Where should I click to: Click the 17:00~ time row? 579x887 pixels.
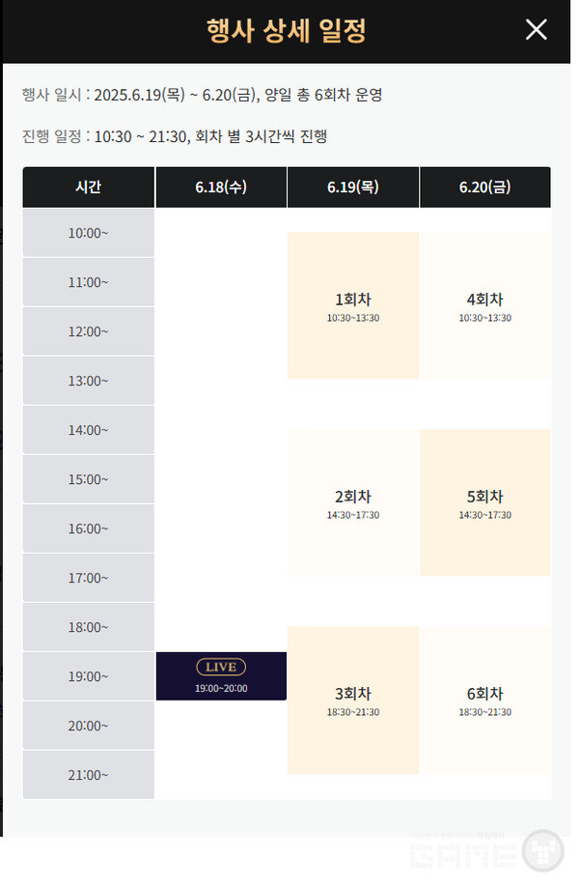coord(89,578)
